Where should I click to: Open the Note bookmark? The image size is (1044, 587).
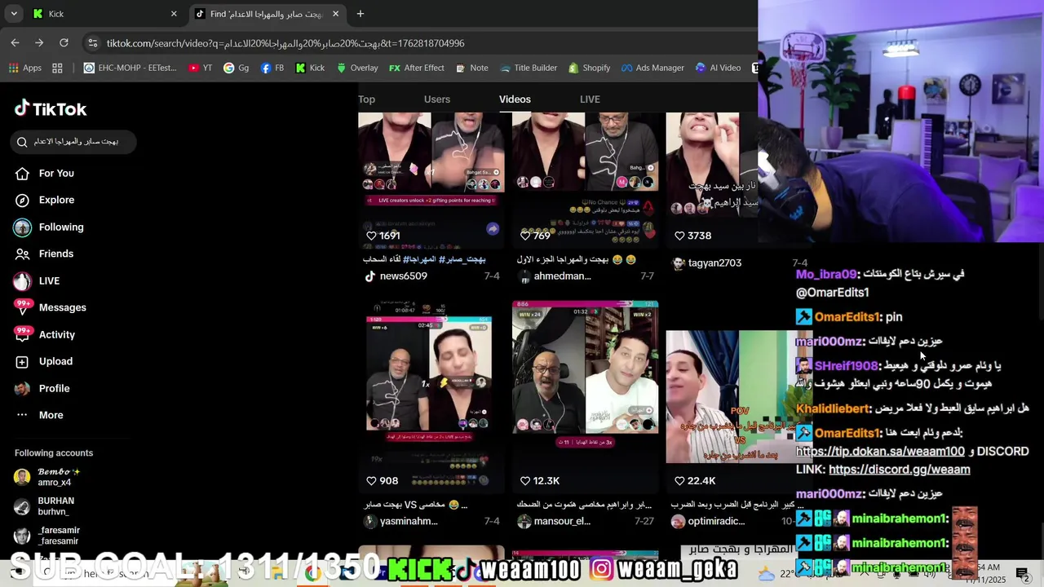471,68
